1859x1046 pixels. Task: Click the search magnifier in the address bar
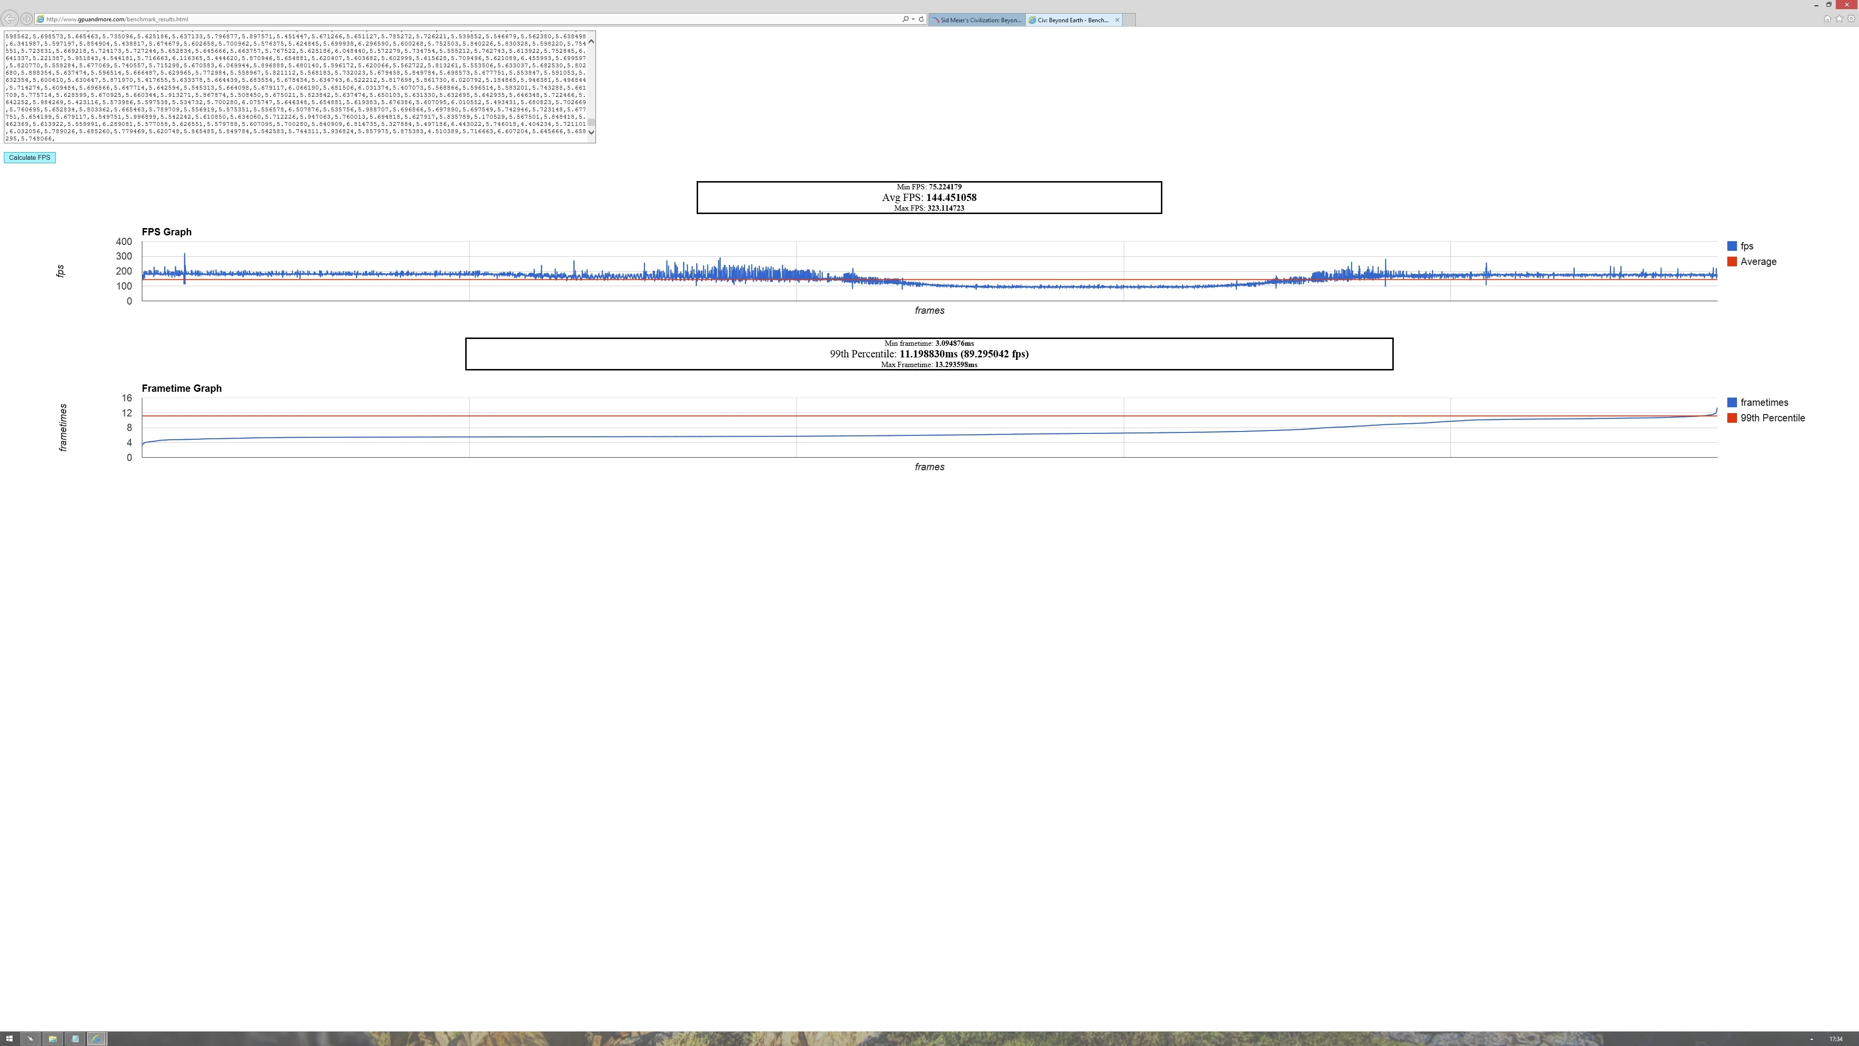[905, 19]
